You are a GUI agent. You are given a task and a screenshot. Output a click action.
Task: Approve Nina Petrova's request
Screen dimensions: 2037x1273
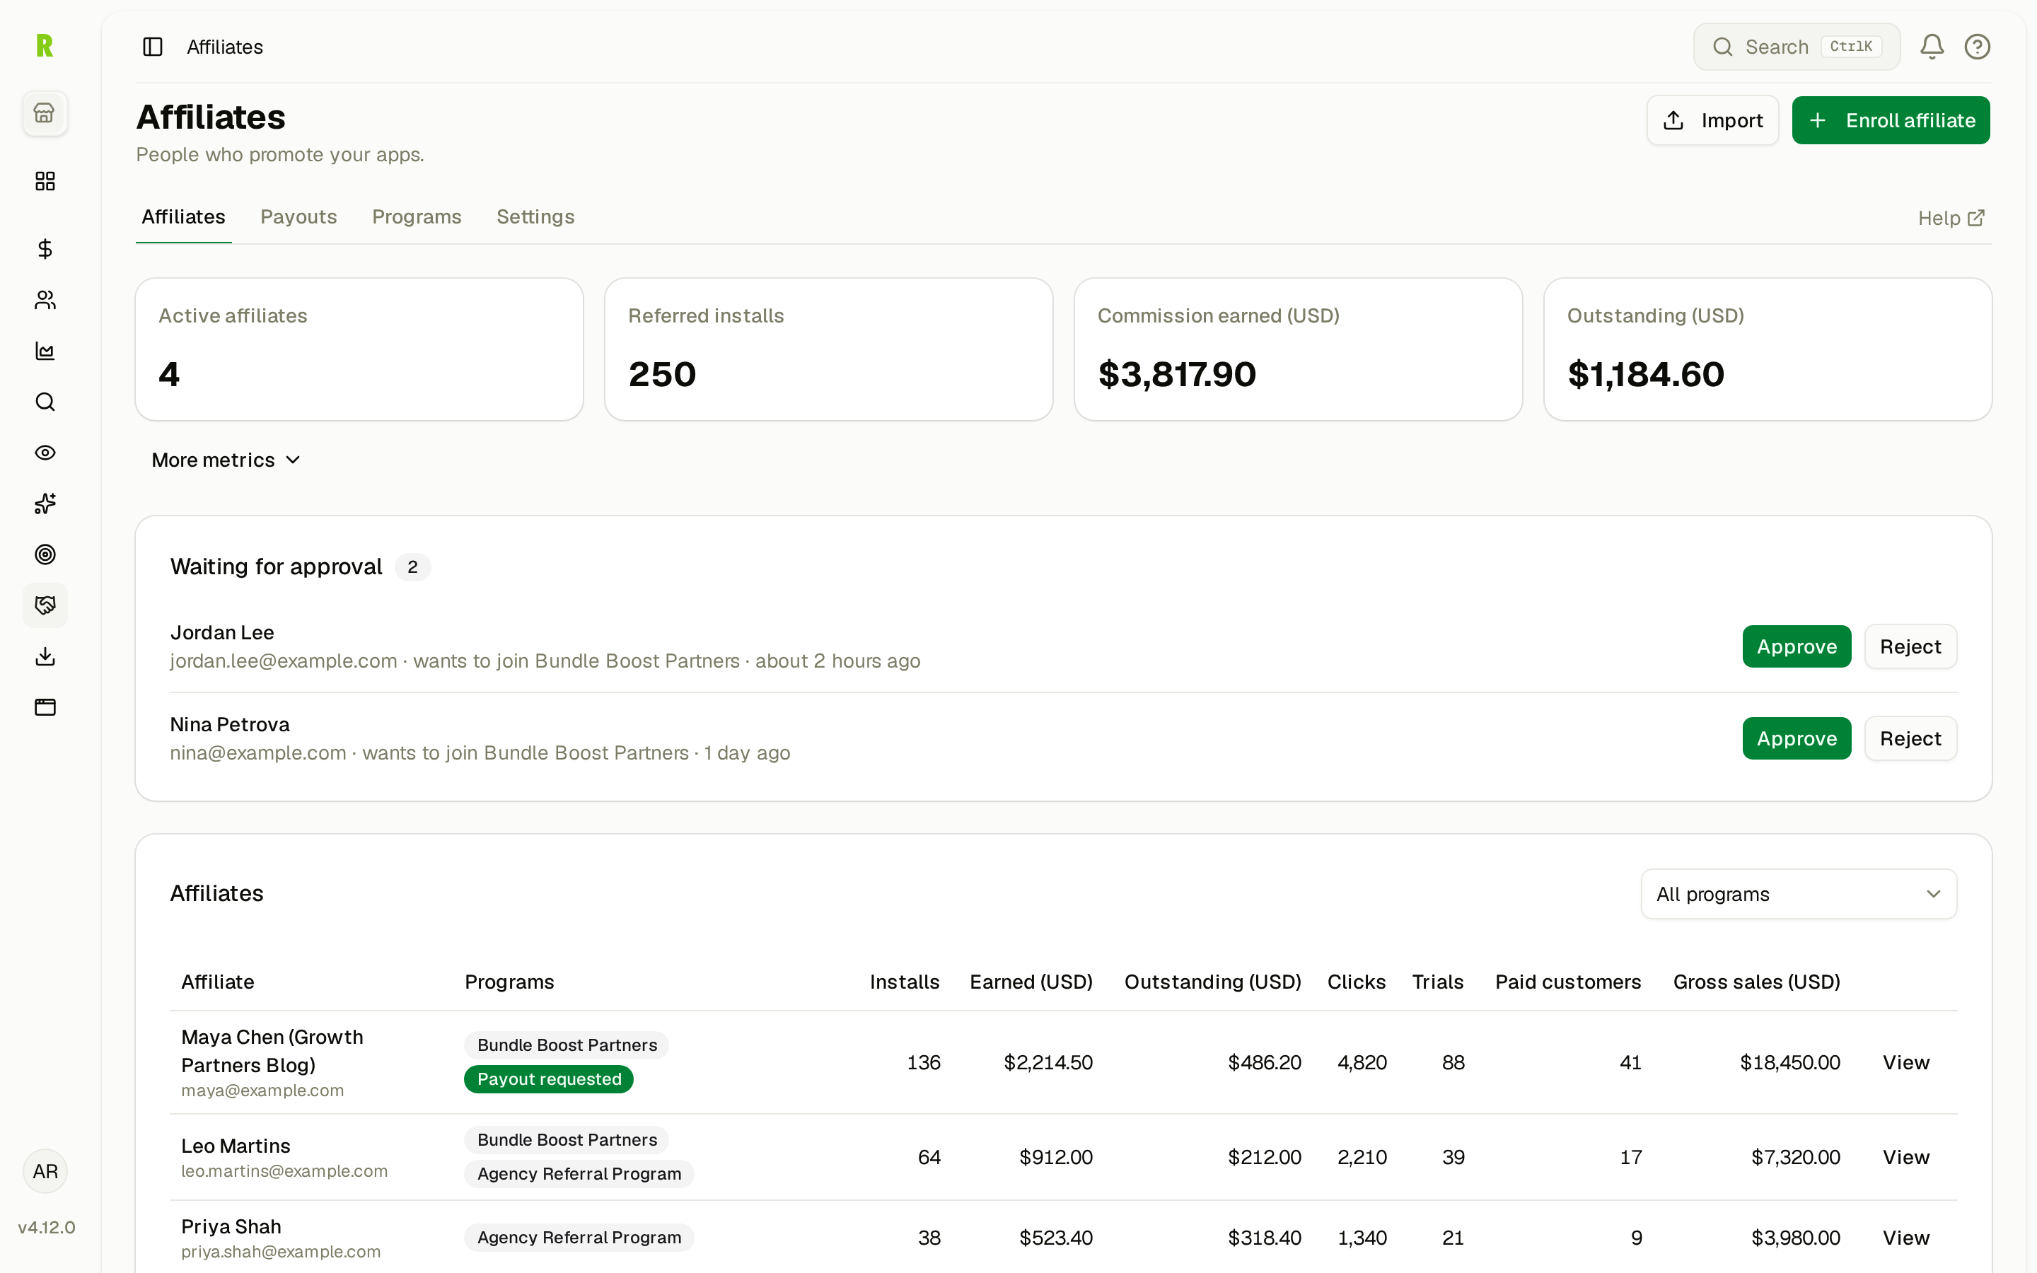1797,738
